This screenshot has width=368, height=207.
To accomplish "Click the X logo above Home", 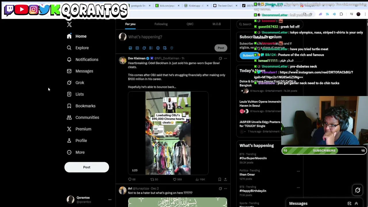I will tap(69, 25).
